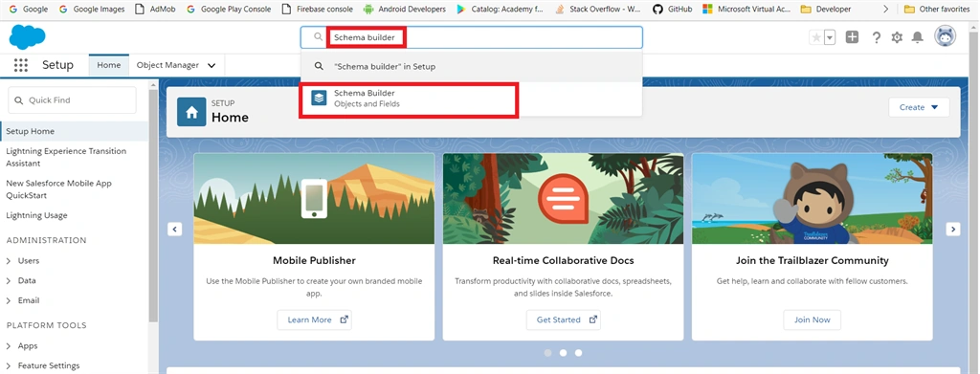Open the Help question mark icon
Image resolution: width=980 pixels, height=374 pixels.
pos(877,37)
